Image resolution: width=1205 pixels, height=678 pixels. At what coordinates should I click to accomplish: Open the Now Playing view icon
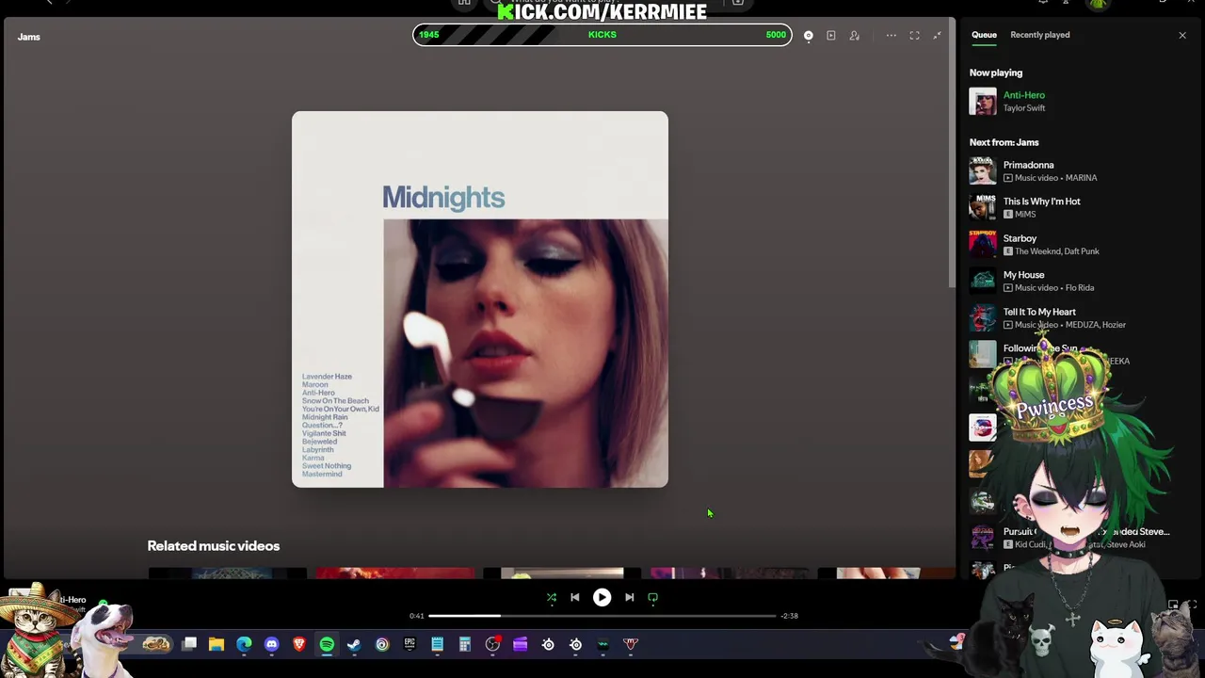809,36
